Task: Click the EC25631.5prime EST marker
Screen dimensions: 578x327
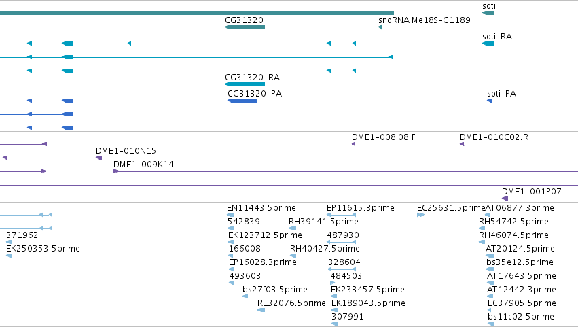Action: pyautogui.click(x=420, y=215)
